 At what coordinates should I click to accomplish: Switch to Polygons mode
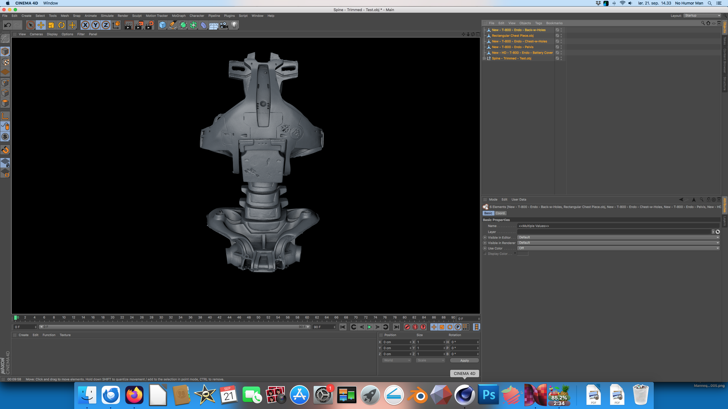pyautogui.click(x=5, y=103)
